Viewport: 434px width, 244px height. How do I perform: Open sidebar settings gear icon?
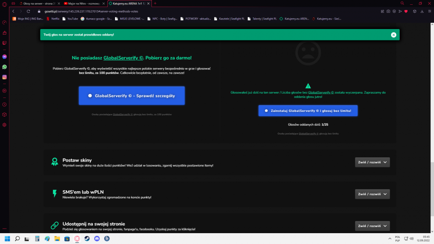pos(4,125)
